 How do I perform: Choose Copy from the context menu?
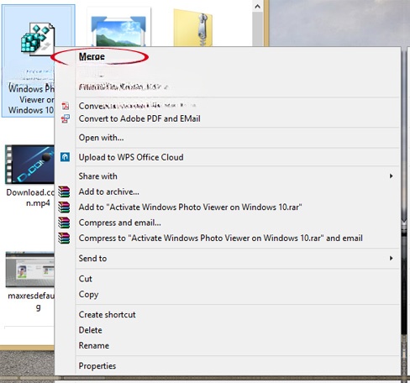point(88,294)
